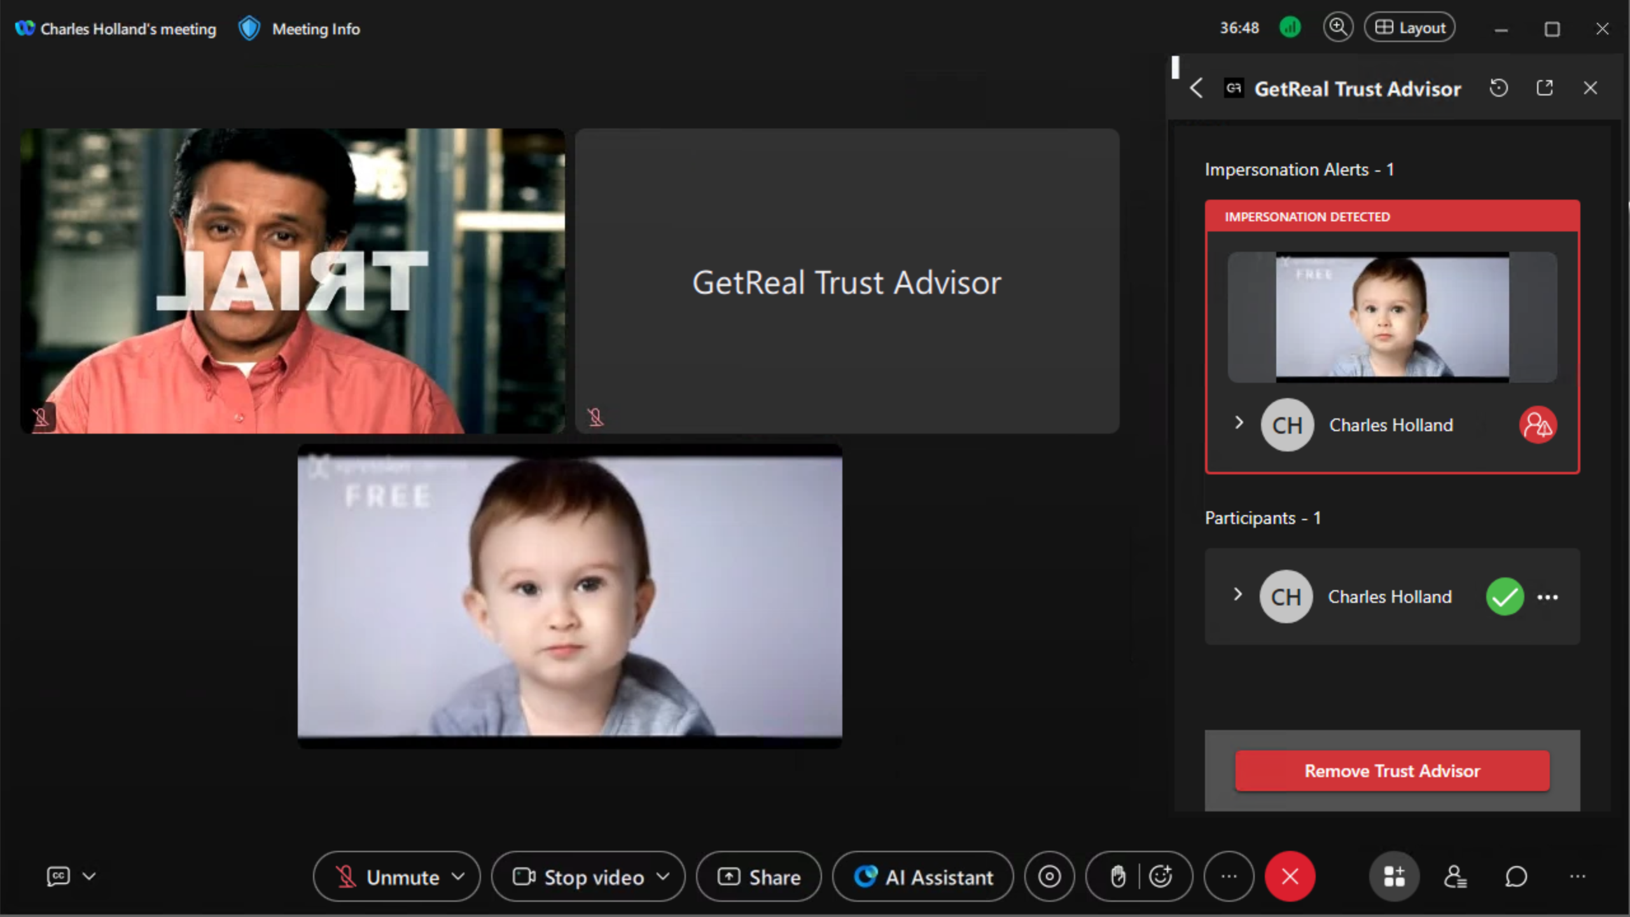1630x917 pixels.
Task: Open the Layout menu
Action: 1410,28
